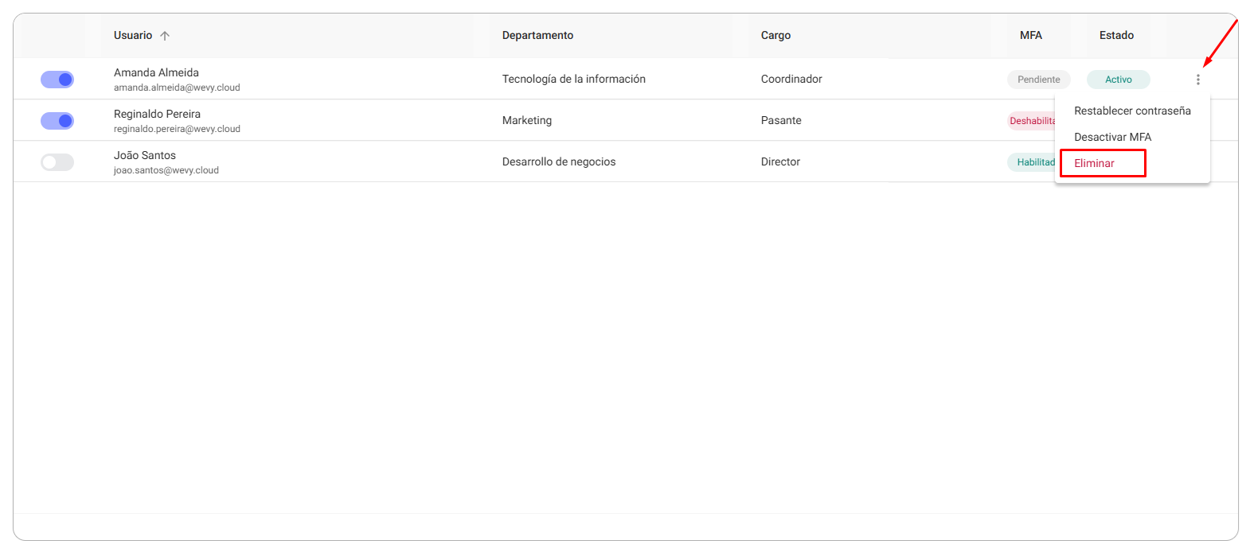Screen dimensions: 1250x556
Task: Click the Coordinador cargo cell
Action: 791,79
